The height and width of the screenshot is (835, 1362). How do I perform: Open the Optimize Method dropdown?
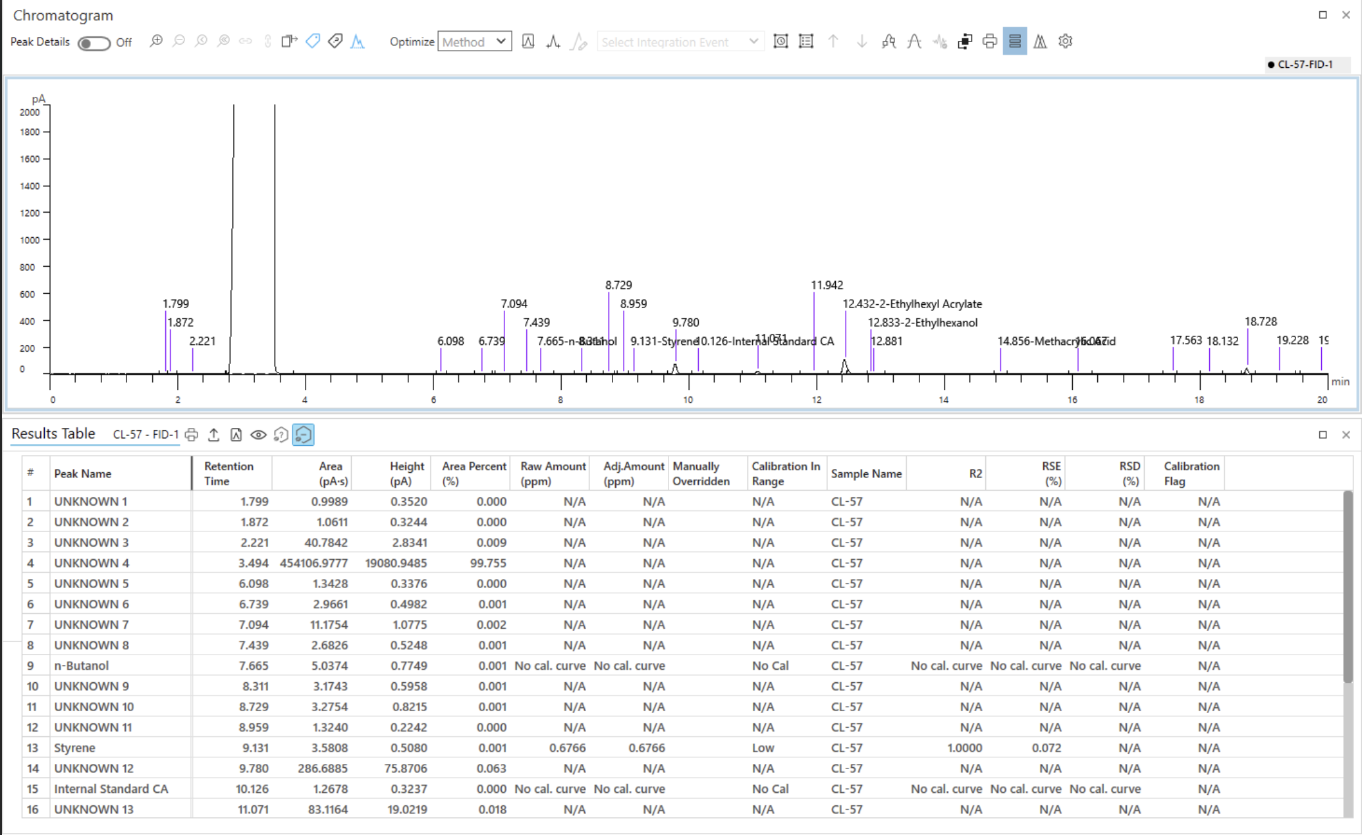(x=474, y=41)
